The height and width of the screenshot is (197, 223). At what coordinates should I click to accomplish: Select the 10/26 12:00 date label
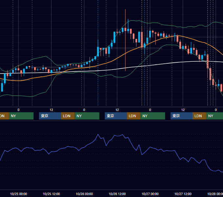coord(117,194)
